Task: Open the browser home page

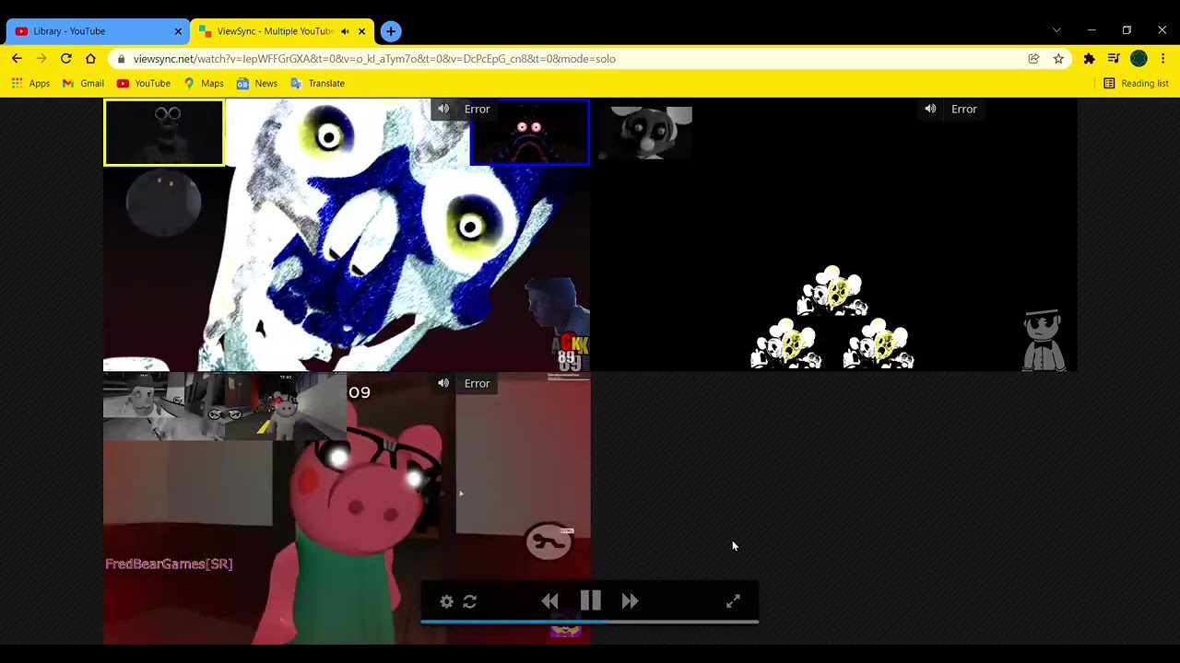Action: [90, 59]
